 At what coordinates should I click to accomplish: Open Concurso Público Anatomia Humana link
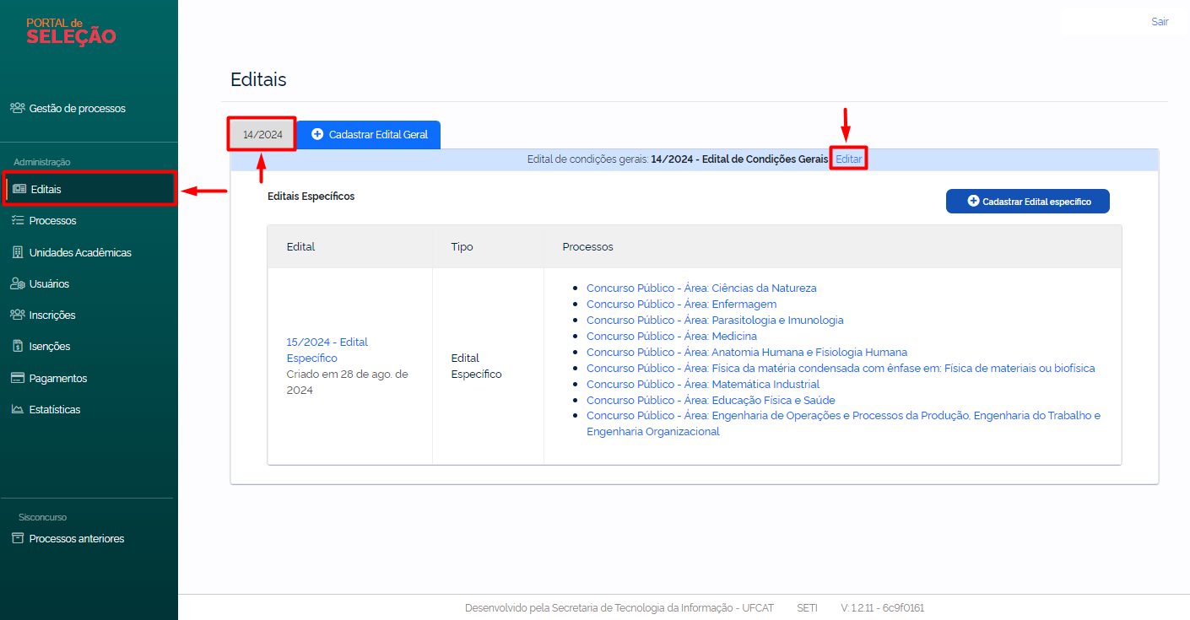pos(747,352)
